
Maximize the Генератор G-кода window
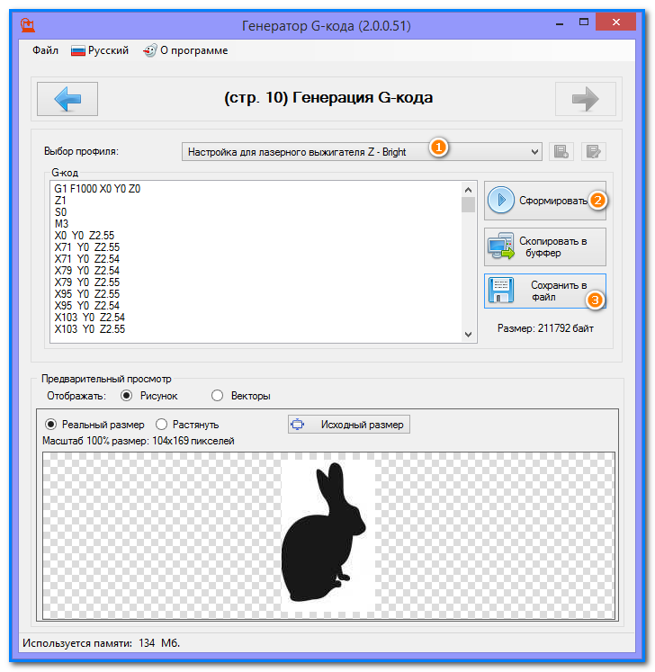(584, 22)
